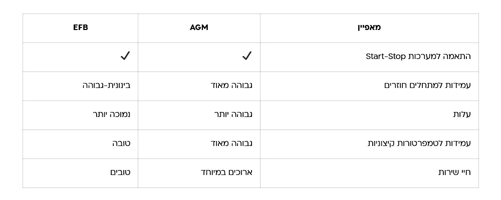Select the עמידות למתחלים חוזרים row label
Viewport: 501px width, 200px height.
pos(427,85)
